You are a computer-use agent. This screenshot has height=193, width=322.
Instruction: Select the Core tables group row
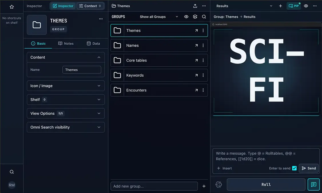point(159,60)
